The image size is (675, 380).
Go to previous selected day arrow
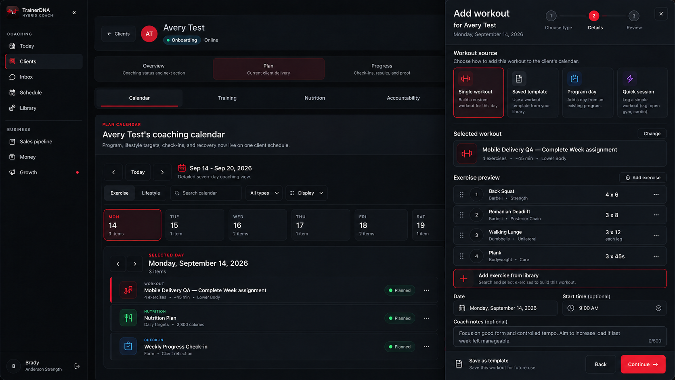click(x=118, y=264)
